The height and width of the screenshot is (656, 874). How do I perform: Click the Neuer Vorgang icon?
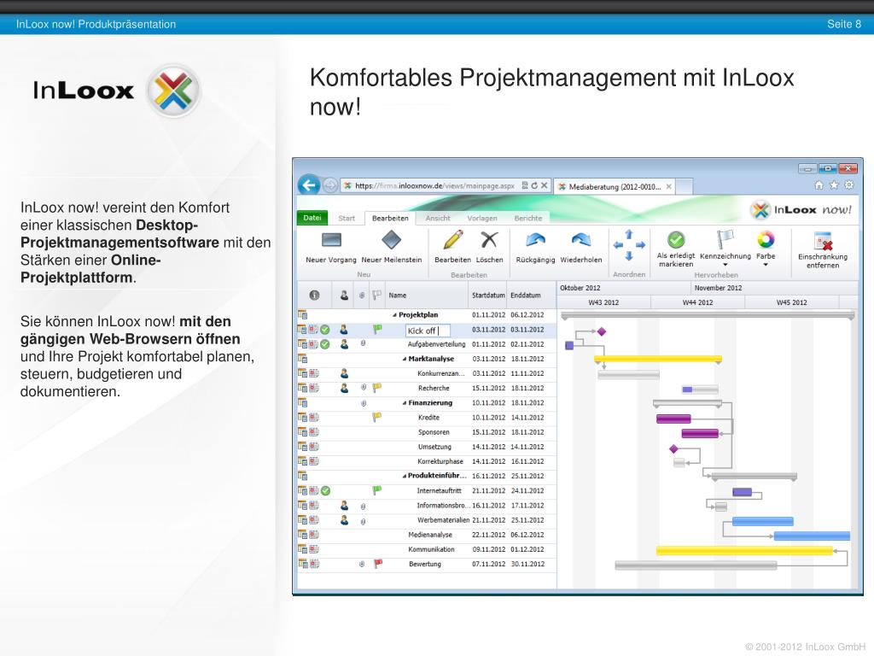point(331,240)
